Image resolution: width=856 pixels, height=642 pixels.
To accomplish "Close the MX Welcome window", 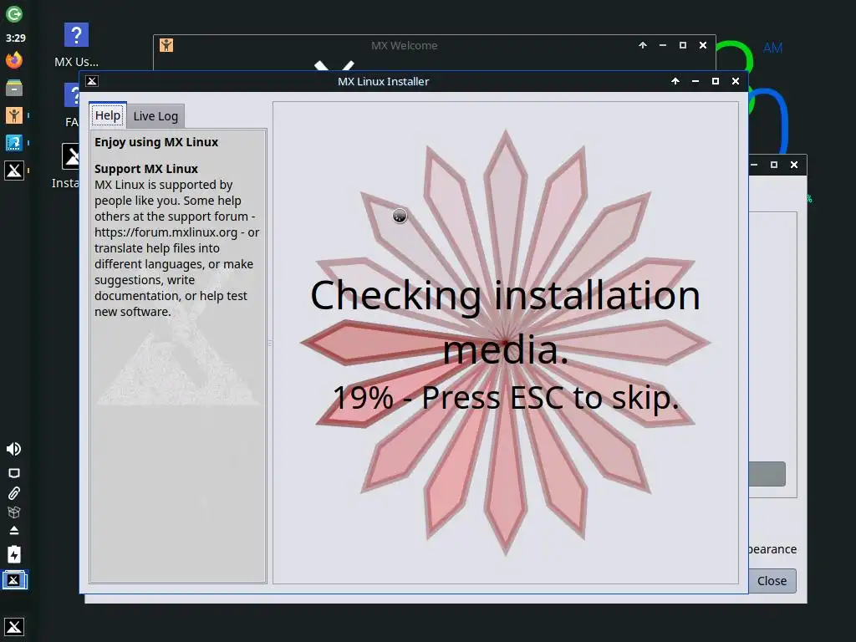I will [703, 45].
